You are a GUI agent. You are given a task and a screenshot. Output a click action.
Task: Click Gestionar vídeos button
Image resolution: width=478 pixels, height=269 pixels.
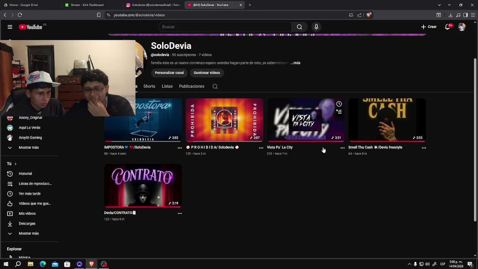[x=207, y=73]
